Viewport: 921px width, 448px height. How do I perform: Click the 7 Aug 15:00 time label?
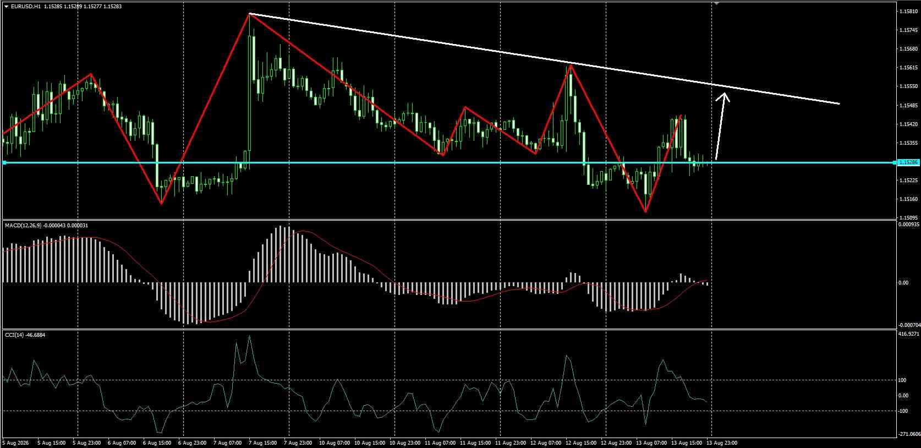point(262,442)
